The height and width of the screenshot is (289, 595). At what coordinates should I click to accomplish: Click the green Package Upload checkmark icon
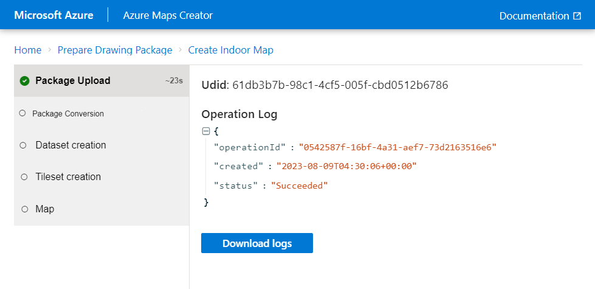(25, 81)
